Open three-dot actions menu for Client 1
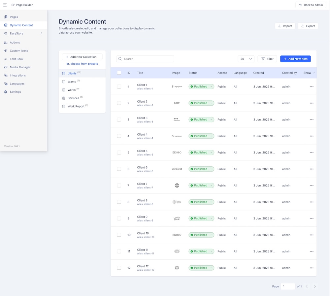This screenshot has height=296, width=330. [312, 87]
